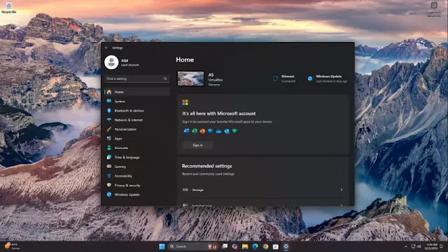Open Windows Update last checked status at top
This screenshot has height=252, width=448.
[x=328, y=78]
